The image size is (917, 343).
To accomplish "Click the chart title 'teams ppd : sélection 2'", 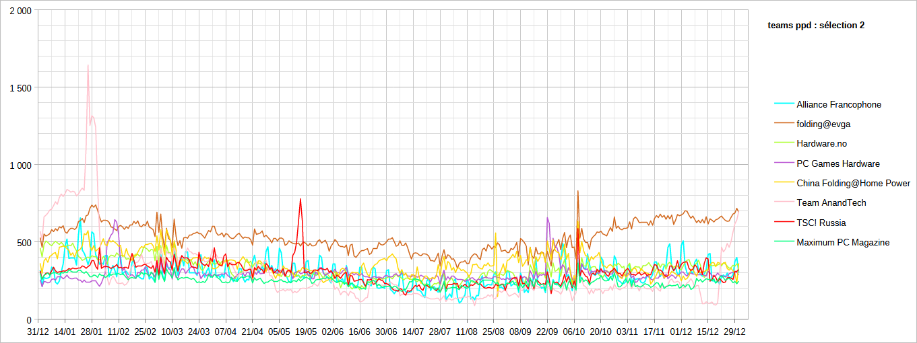I will tap(816, 26).
